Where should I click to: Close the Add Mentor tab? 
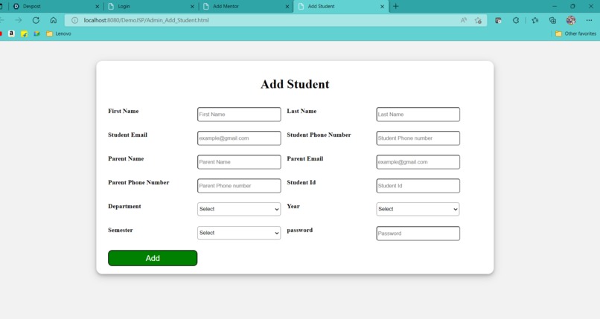287,7
